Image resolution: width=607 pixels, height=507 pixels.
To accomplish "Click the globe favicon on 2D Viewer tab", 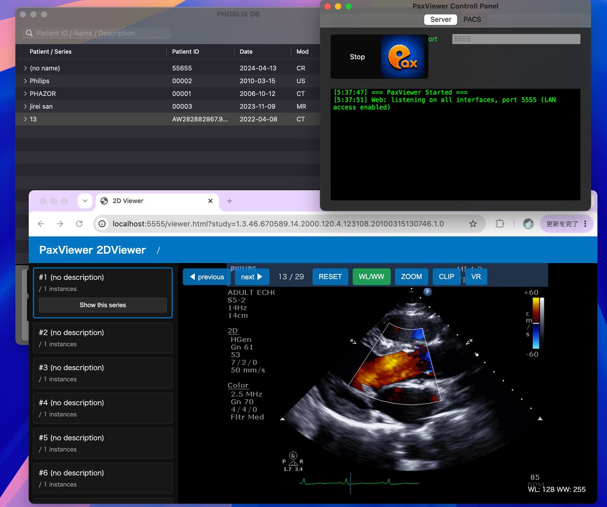I will (104, 201).
